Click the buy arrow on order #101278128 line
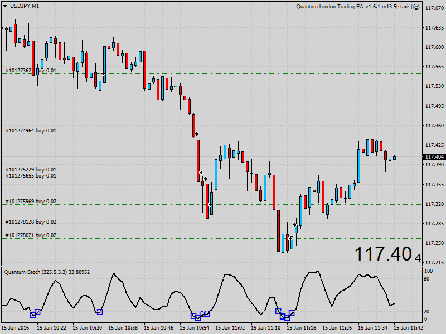 coord(295,225)
